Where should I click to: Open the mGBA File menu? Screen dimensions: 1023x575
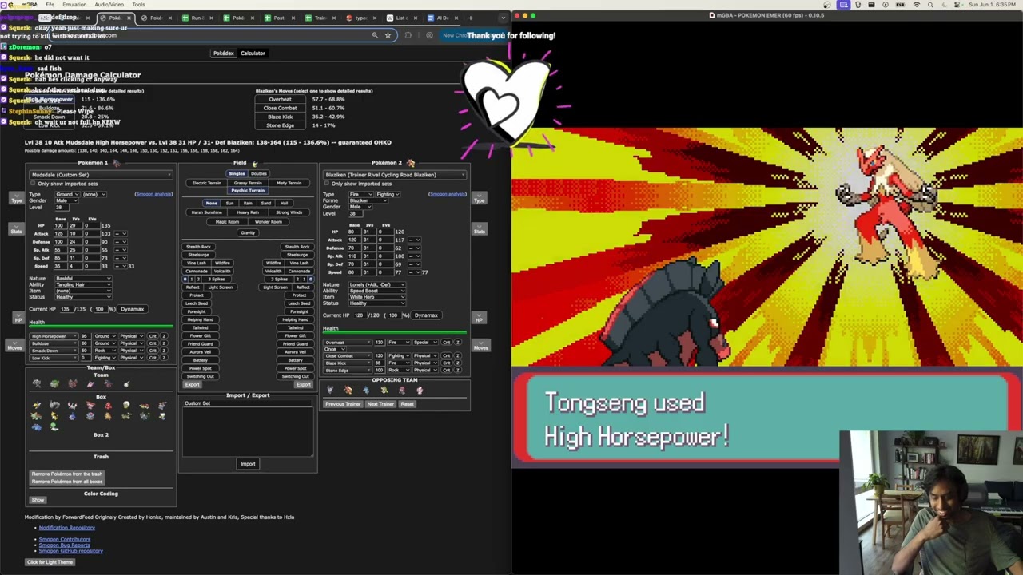50,5
